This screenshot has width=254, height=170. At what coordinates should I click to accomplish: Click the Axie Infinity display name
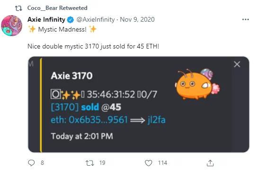tap(46, 19)
